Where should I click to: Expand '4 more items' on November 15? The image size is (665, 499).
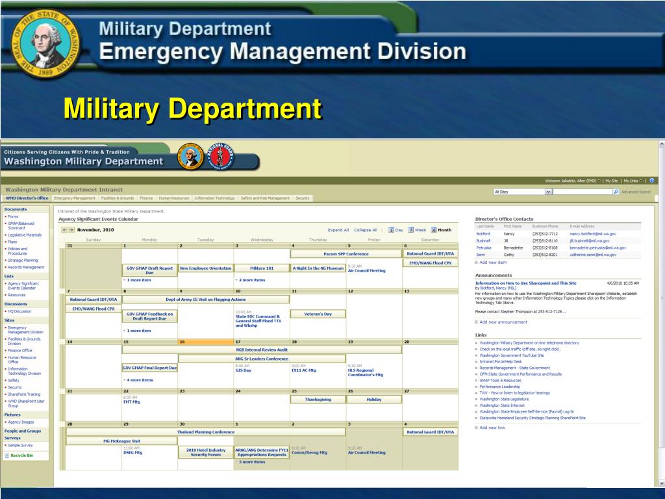click(140, 380)
